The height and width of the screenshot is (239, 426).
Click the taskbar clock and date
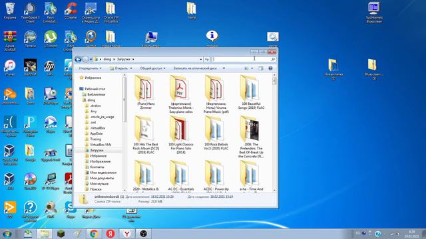411,234
